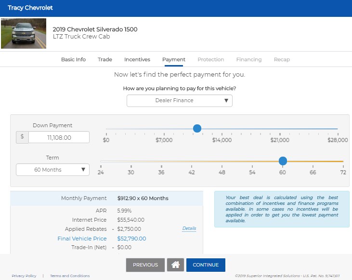This screenshot has width=352, height=280.
Task: Click the Silverado truck thumbnail image
Action: point(24,33)
